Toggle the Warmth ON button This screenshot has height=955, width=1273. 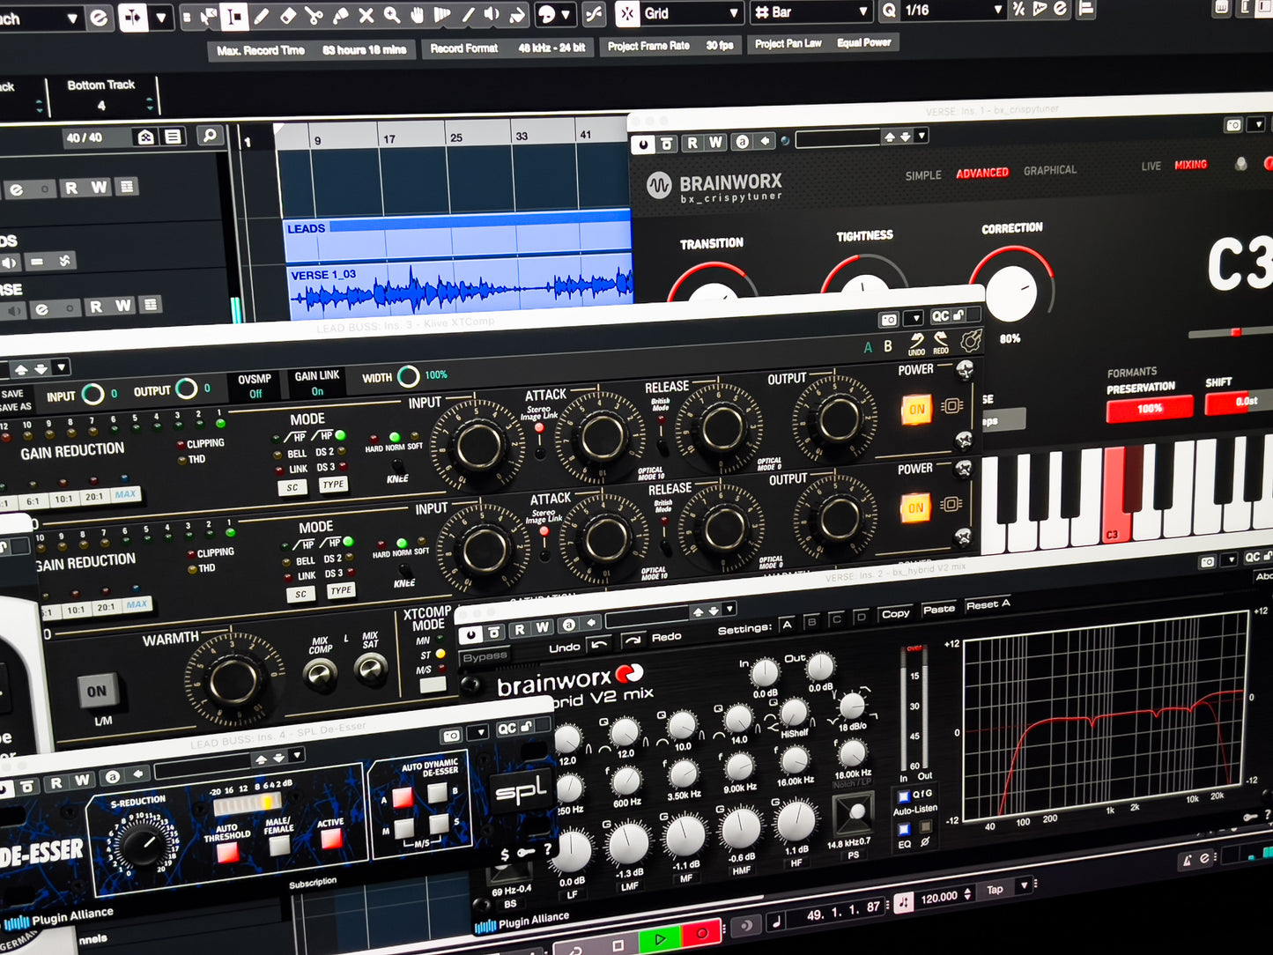coord(96,692)
